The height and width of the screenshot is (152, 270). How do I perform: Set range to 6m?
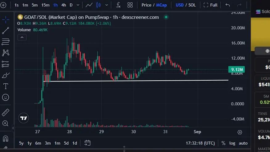pos(38,143)
